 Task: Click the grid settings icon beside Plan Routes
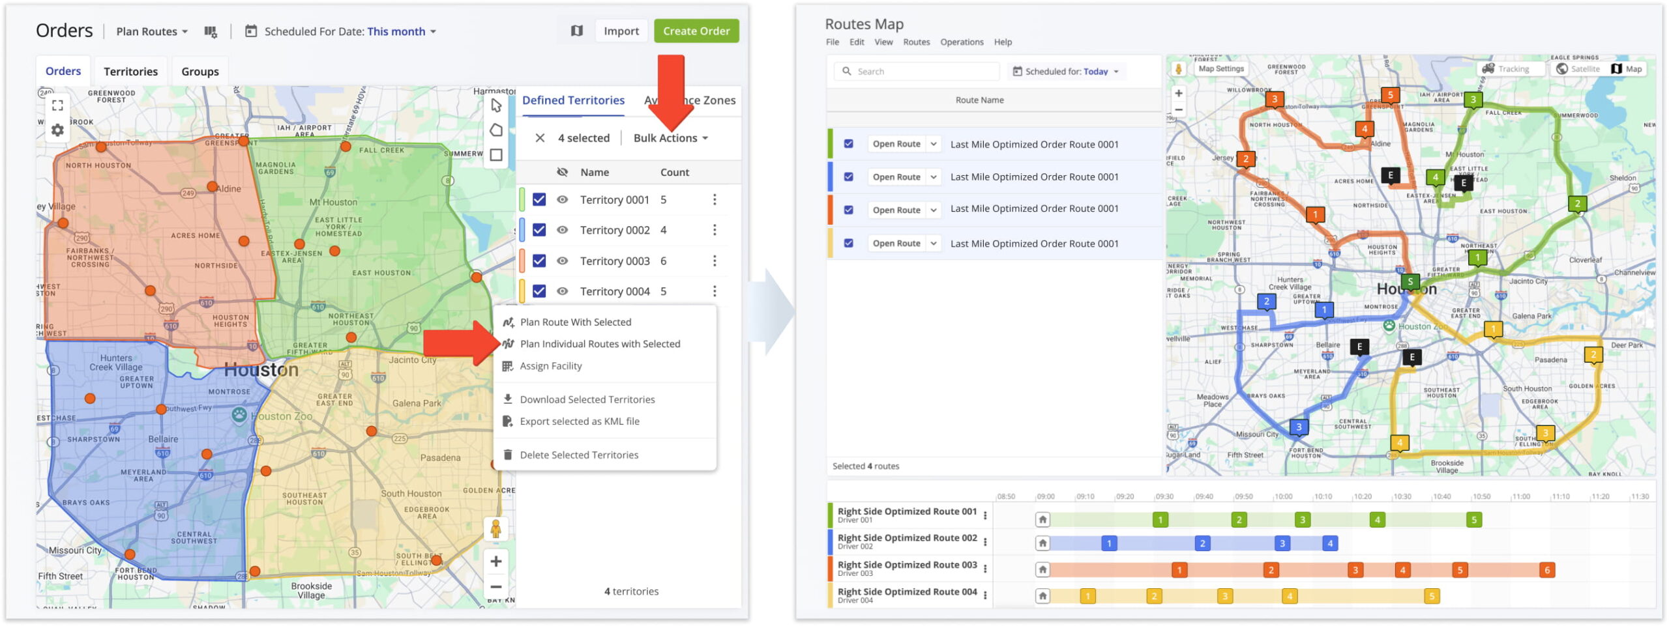[210, 31]
